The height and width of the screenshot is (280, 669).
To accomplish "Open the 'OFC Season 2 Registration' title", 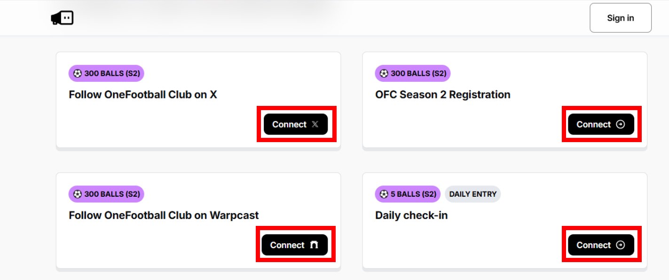I will click(x=442, y=95).
